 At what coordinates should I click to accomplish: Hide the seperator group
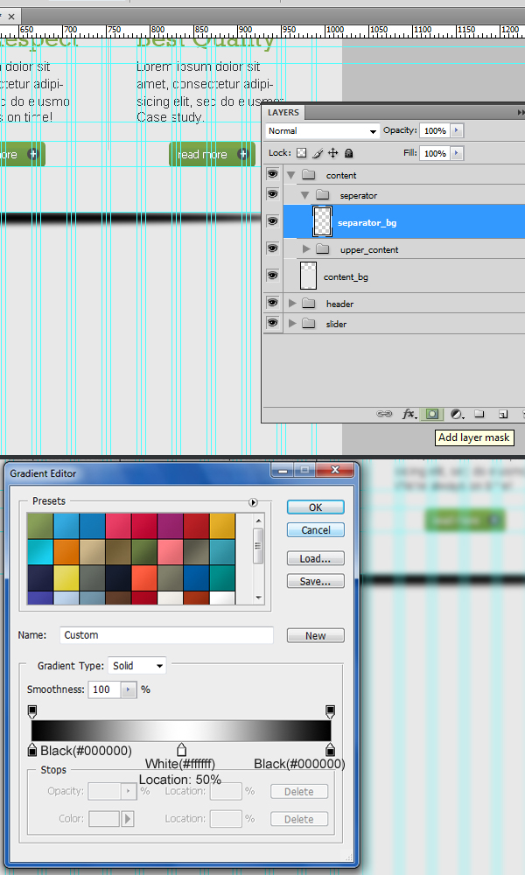(272, 194)
